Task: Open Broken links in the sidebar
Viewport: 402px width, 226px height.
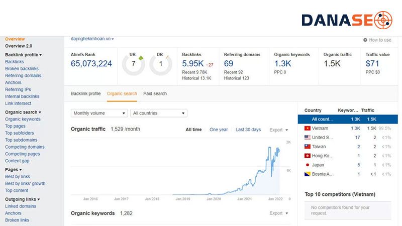Action: 17,220
